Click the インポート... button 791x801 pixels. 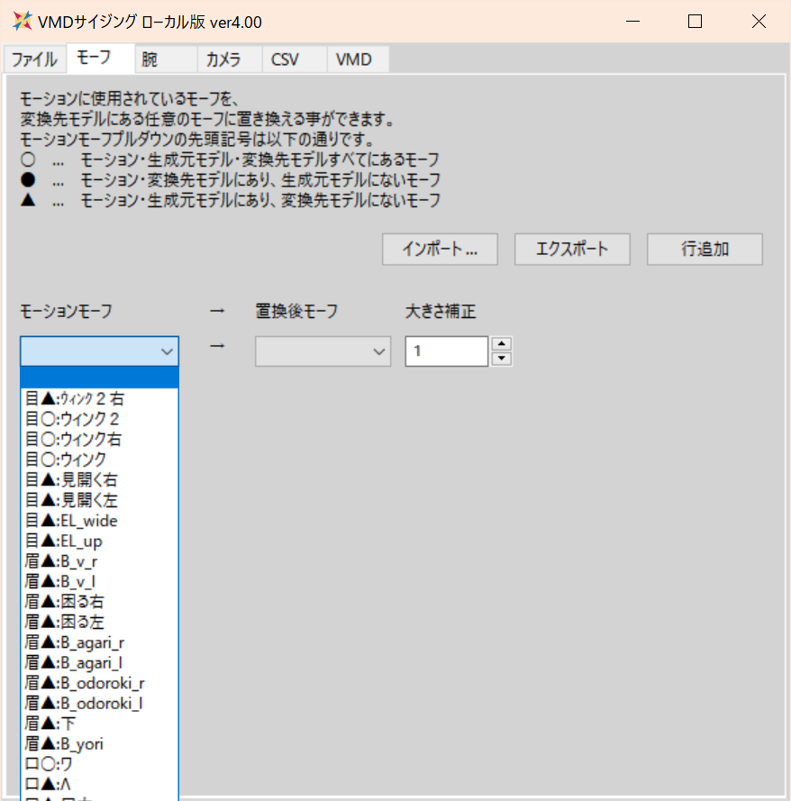click(x=440, y=250)
